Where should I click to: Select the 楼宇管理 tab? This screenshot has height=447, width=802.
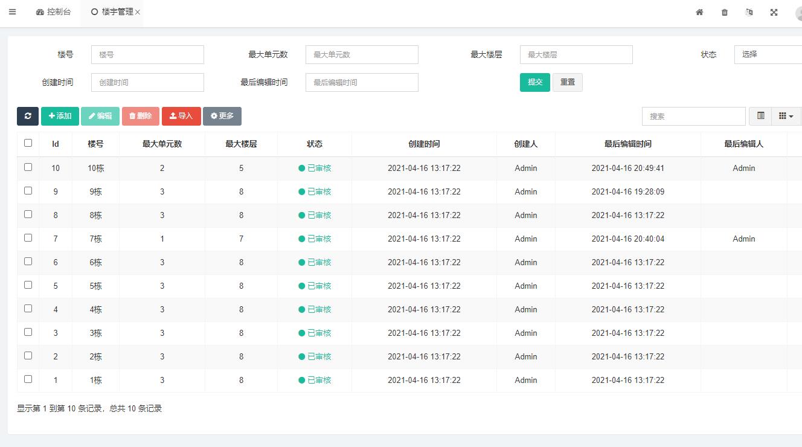click(112, 12)
